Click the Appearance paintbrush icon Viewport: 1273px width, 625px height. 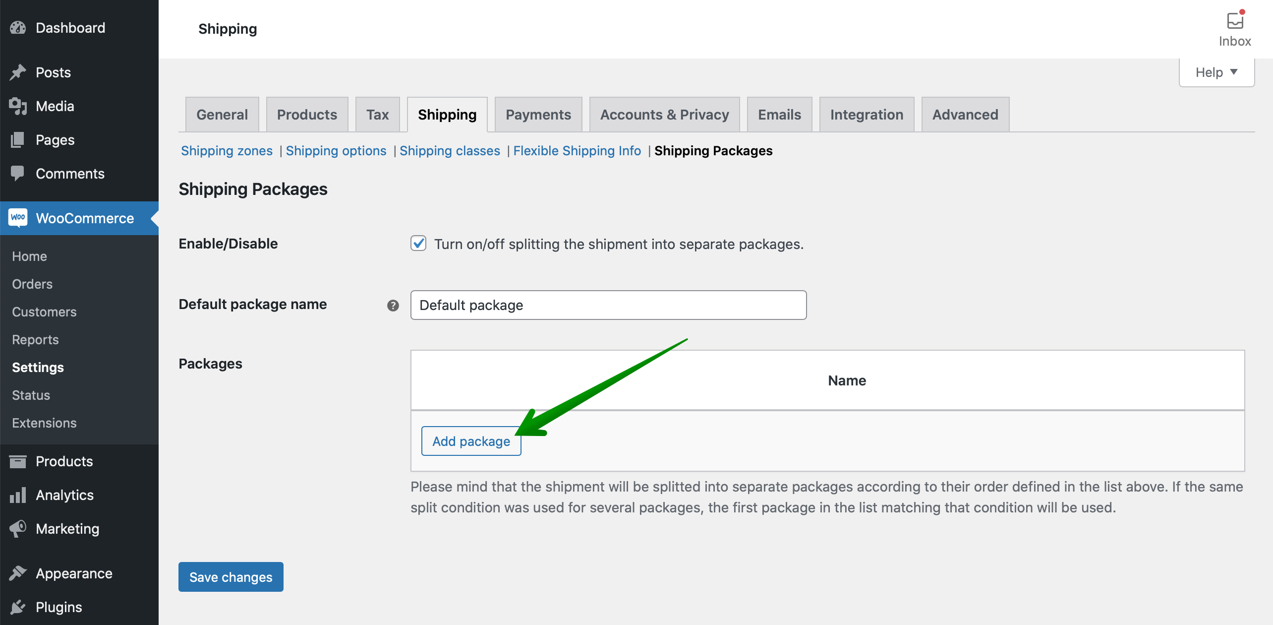pyautogui.click(x=18, y=573)
